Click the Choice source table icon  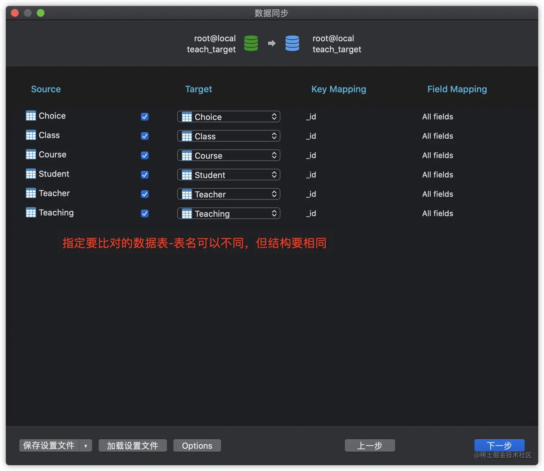31,116
